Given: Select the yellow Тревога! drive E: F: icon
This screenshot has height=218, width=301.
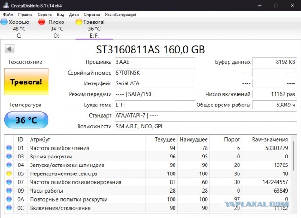Looking at the screenshot, I should (x=79, y=22).
